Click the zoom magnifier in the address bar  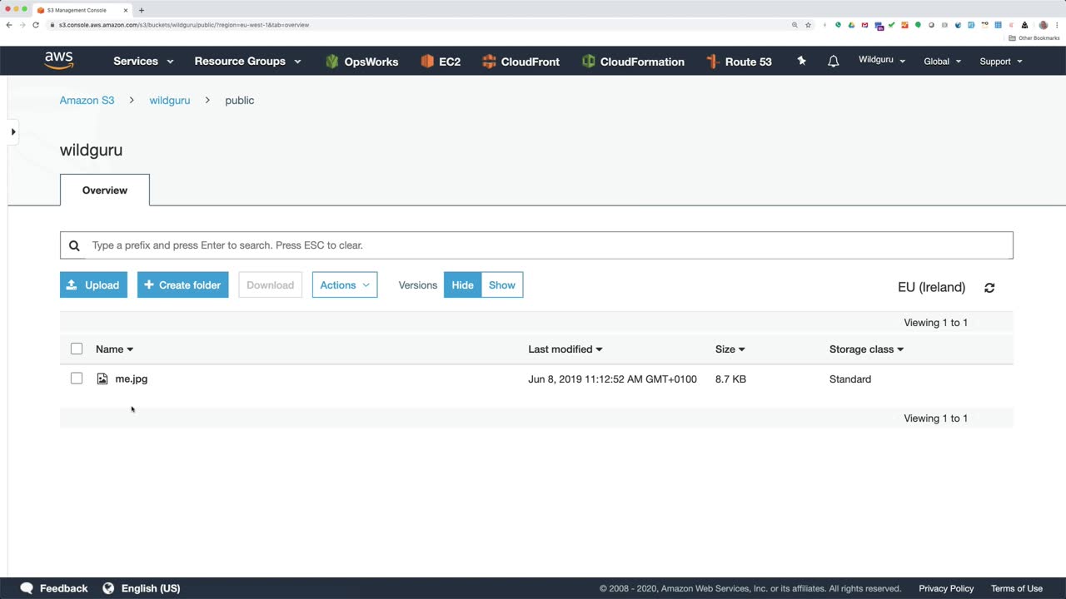795,25
